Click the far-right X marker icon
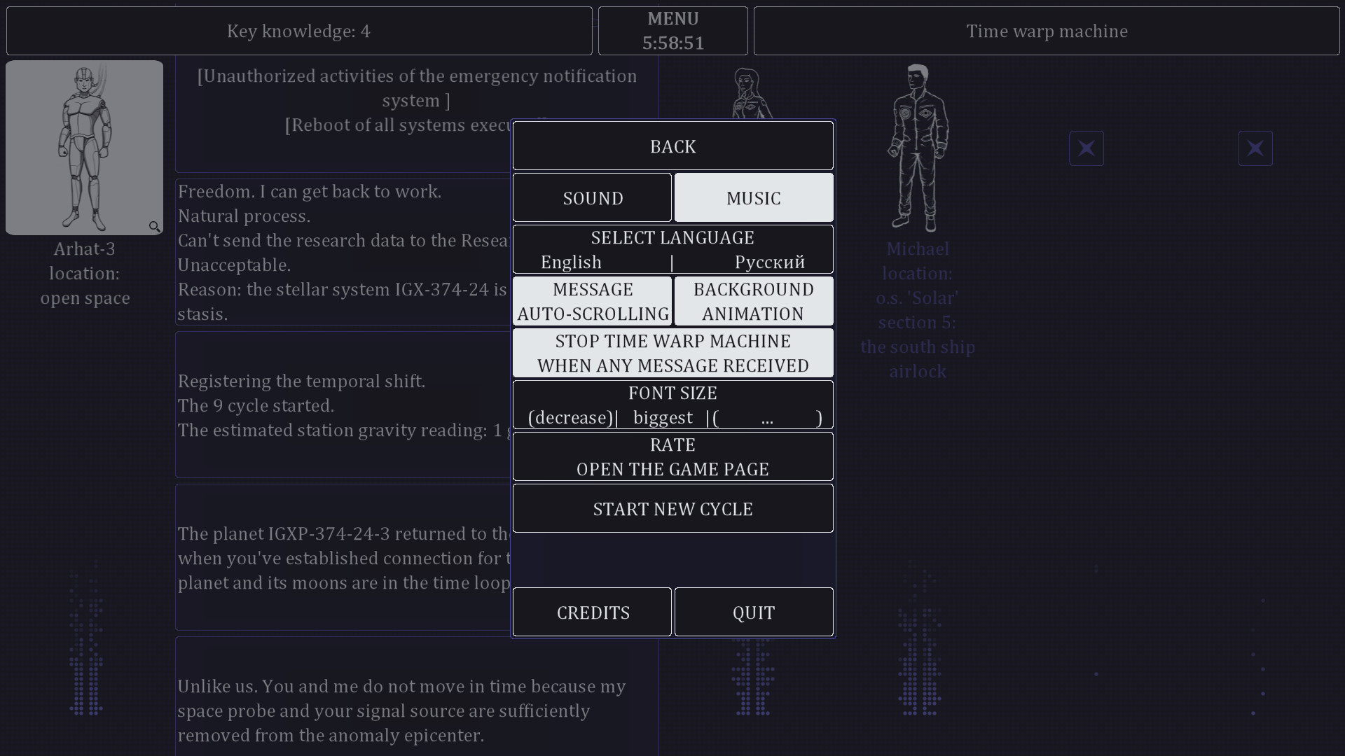This screenshot has height=756, width=1345. pos(1255,148)
